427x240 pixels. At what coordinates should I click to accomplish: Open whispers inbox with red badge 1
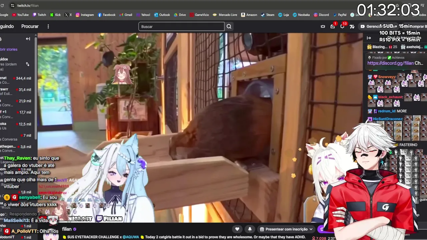pyautogui.click(x=333, y=26)
